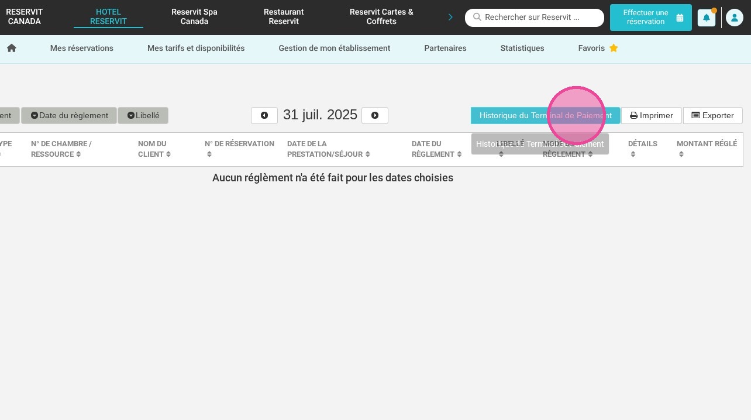This screenshot has height=420, width=751.
Task: Switch to Restaurant Reservit tab
Action: click(x=284, y=17)
